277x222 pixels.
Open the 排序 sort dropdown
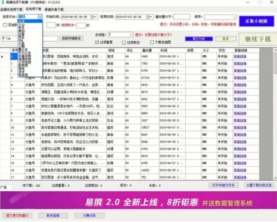pos(234,17)
